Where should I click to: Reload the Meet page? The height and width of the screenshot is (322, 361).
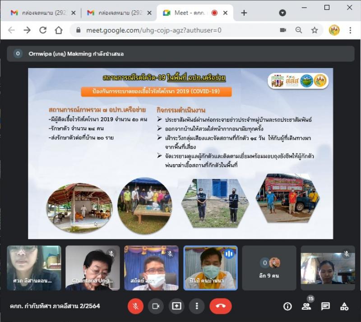43,30
